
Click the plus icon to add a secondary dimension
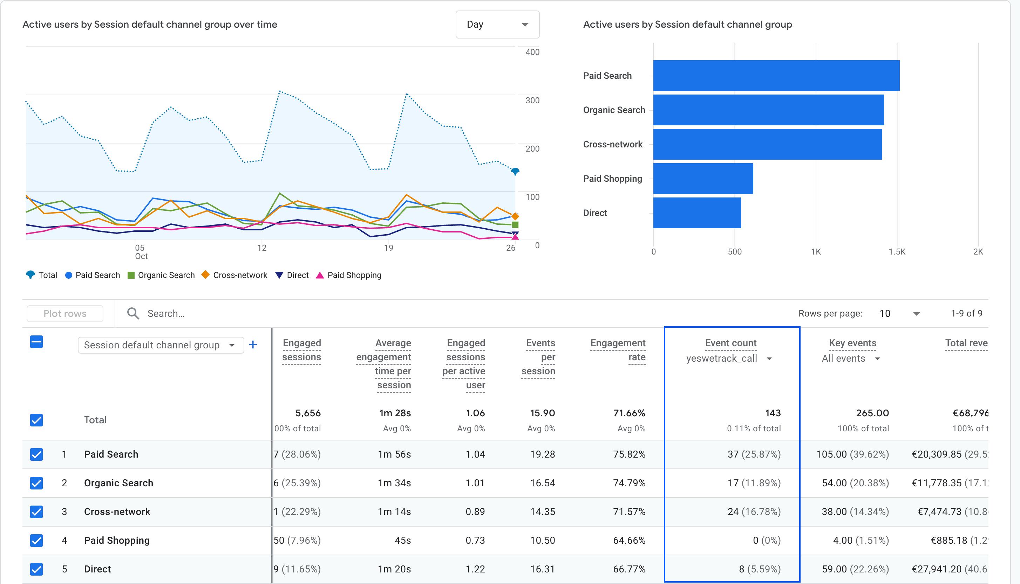[253, 345]
